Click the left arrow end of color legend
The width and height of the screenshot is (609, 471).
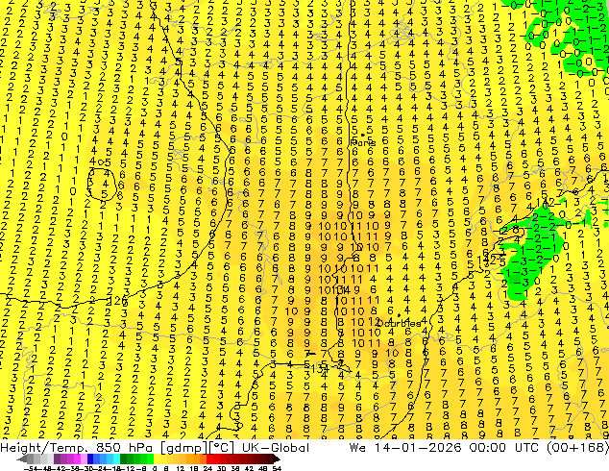coord(22,459)
